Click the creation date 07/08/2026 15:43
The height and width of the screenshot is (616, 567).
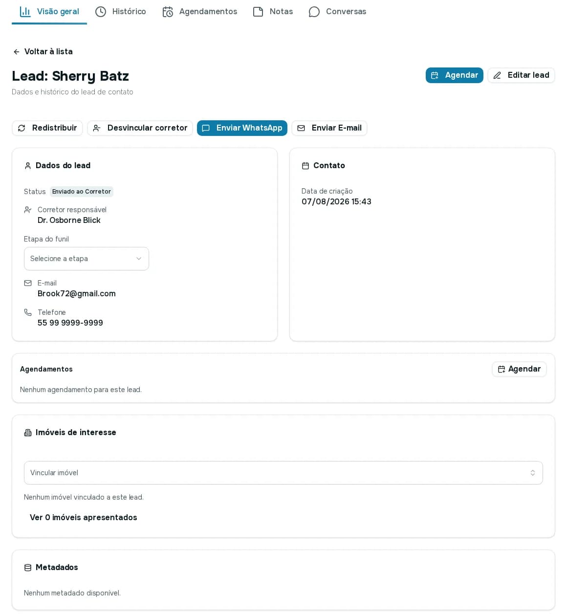336,202
